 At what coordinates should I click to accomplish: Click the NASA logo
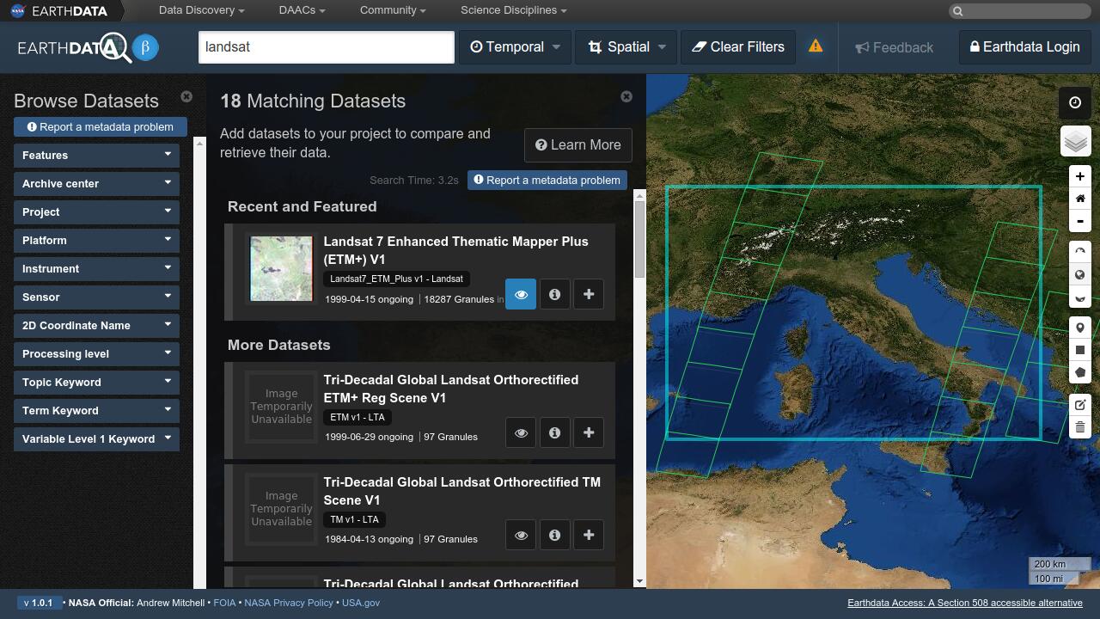[18, 11]
